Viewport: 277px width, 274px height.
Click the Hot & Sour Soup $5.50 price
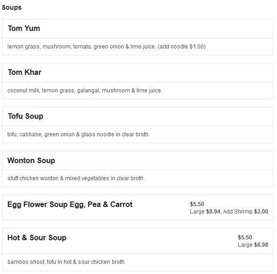245,237
